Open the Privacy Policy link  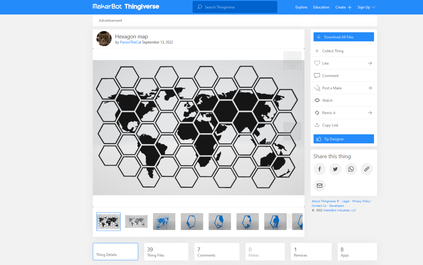pyautogui.click(x=361, y=201)
